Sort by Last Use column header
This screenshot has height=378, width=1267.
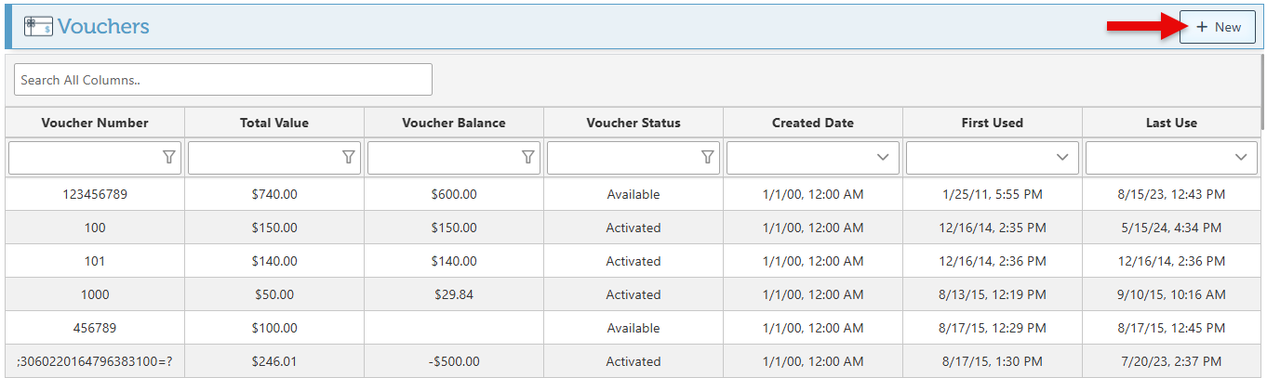click(1171, 123)
